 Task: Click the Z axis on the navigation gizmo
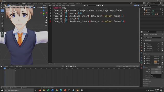pyautogui.click(x=44, y=10)
